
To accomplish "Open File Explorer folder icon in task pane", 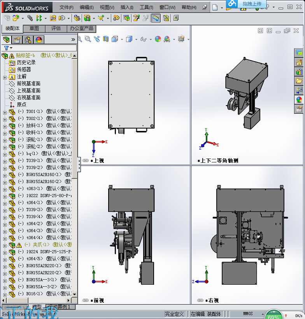I will tap(299, 81).
